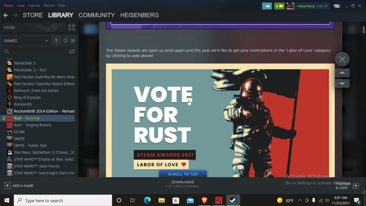The image size is (366, 206).
Task: Open Brave browser from the taskbar
Action: 204,201
